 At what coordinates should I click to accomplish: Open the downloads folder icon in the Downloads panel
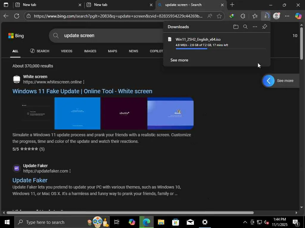(236, 27)
